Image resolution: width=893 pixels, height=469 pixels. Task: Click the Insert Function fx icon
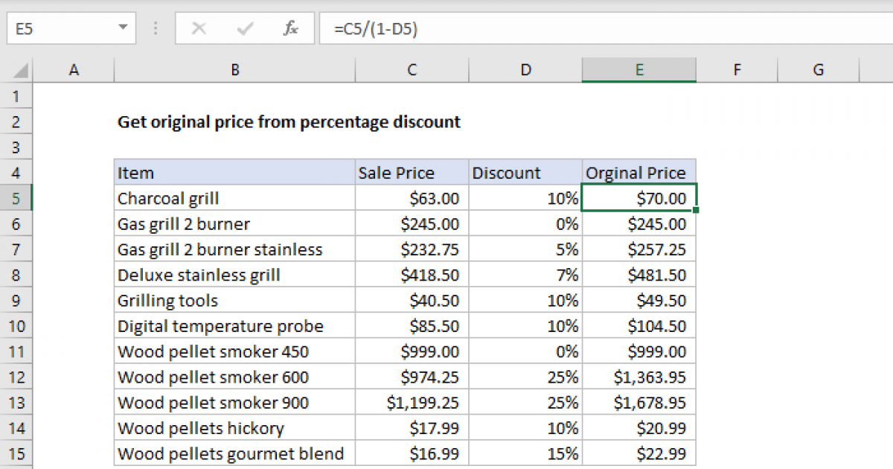pos(291,29)
